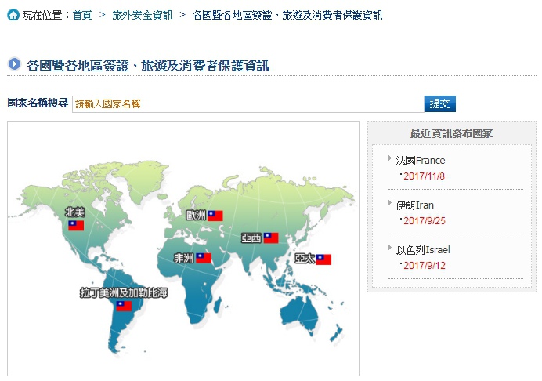This screenshot has height=381, width=542.
Task: Open the 伊朗Iran recent info entry
Action: coord(415,205)
